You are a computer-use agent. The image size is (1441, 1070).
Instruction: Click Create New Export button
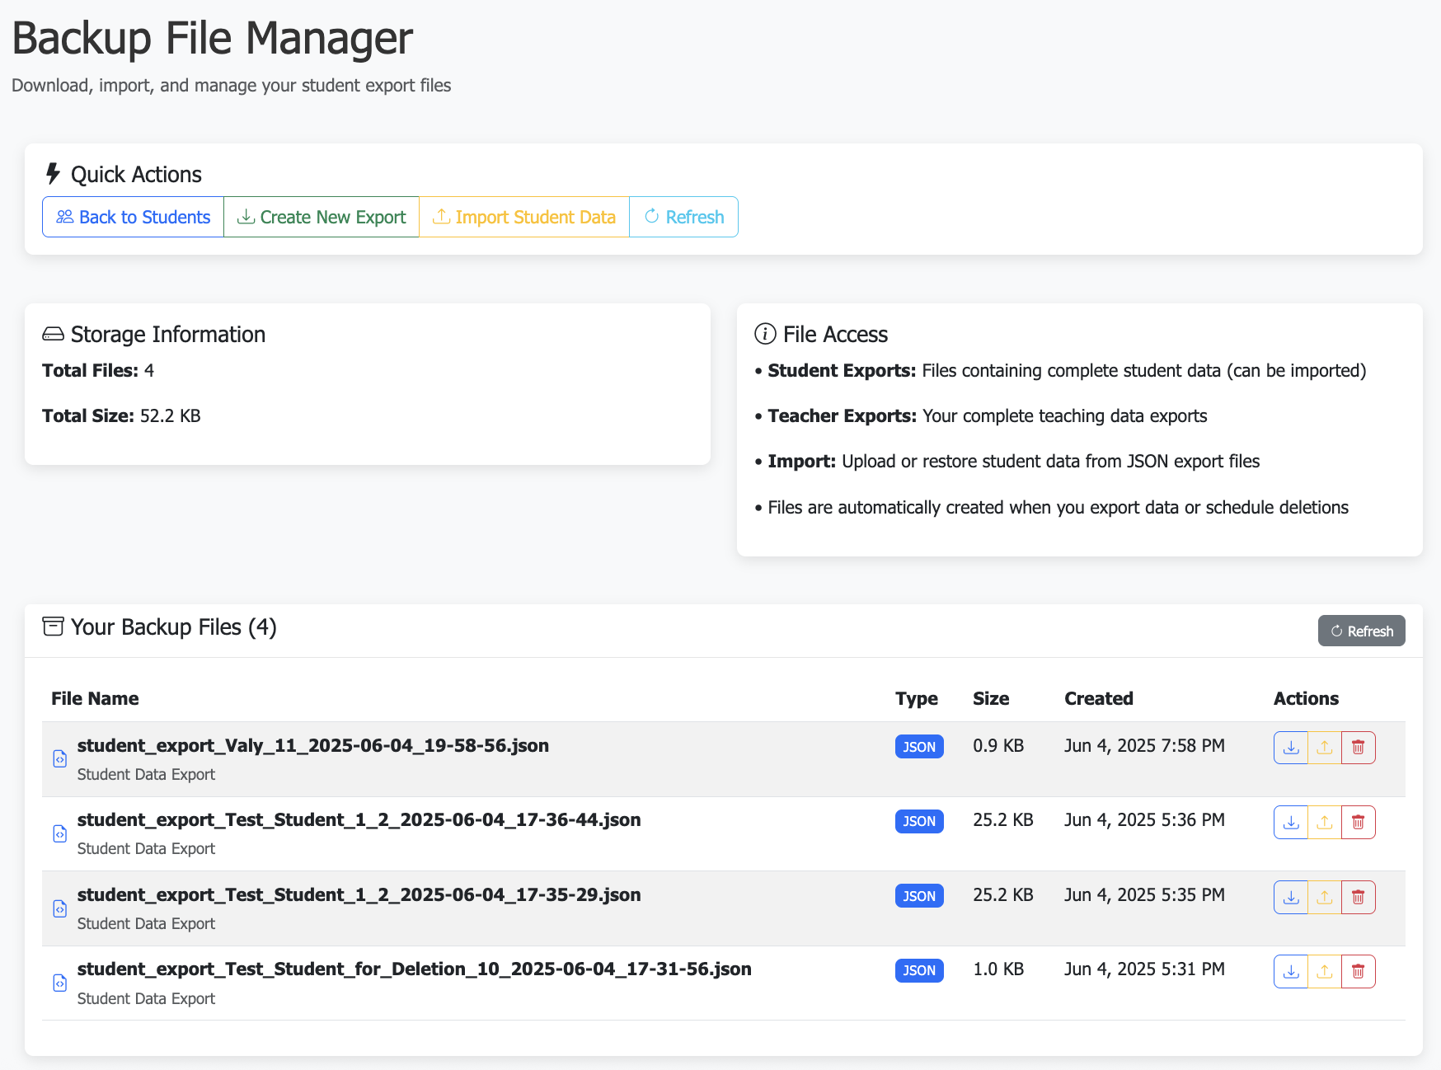click(322, 217)
